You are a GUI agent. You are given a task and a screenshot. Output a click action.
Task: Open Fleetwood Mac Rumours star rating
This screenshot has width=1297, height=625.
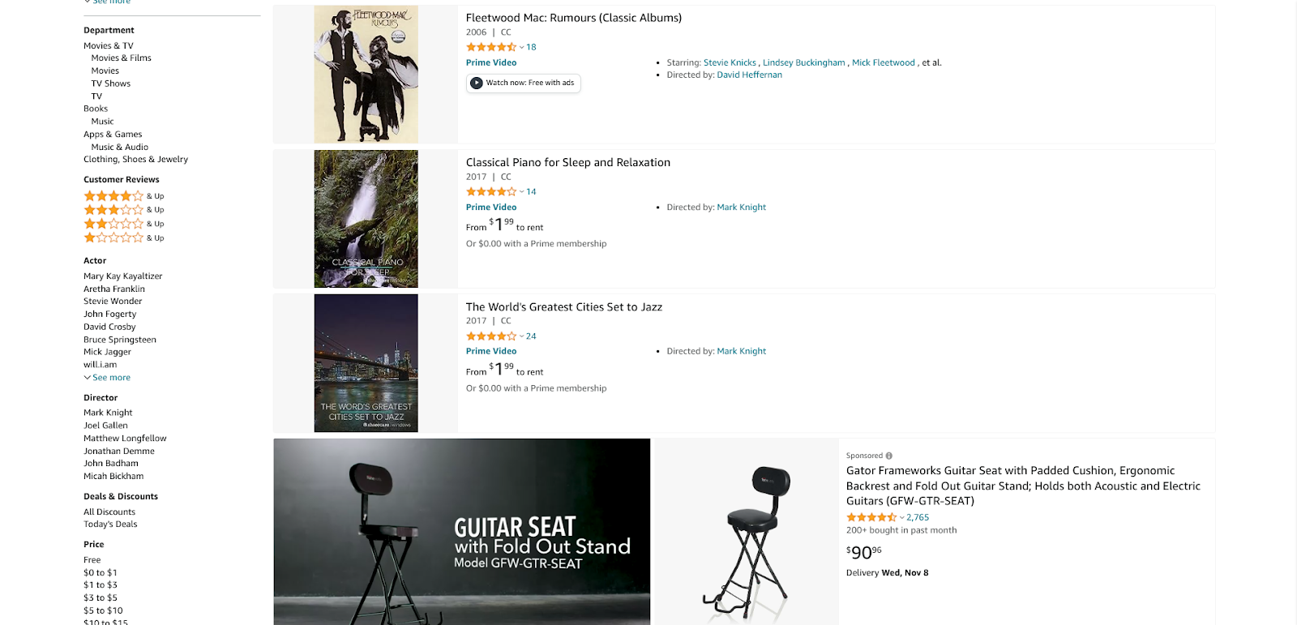pyautogui.click(x=491, y=47)
